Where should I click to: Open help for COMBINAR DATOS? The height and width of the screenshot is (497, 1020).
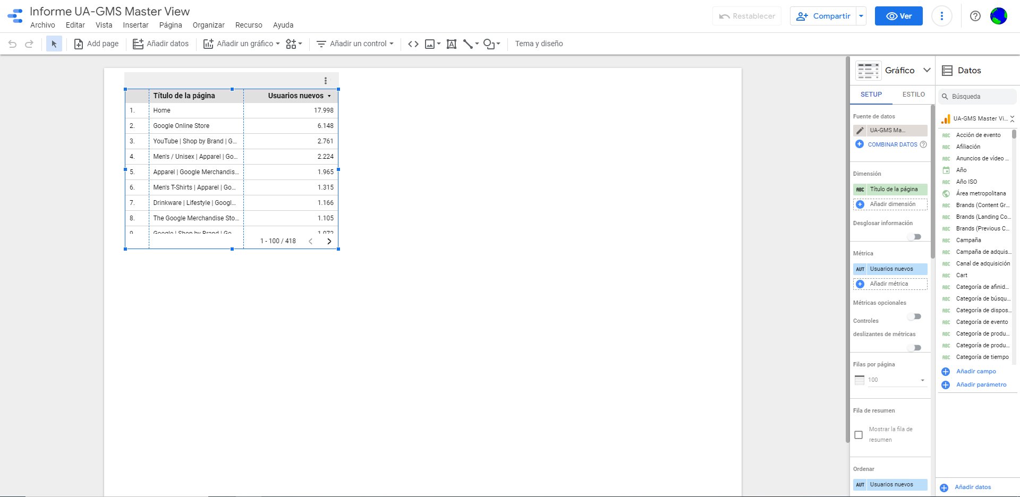(x=923, y=144)
